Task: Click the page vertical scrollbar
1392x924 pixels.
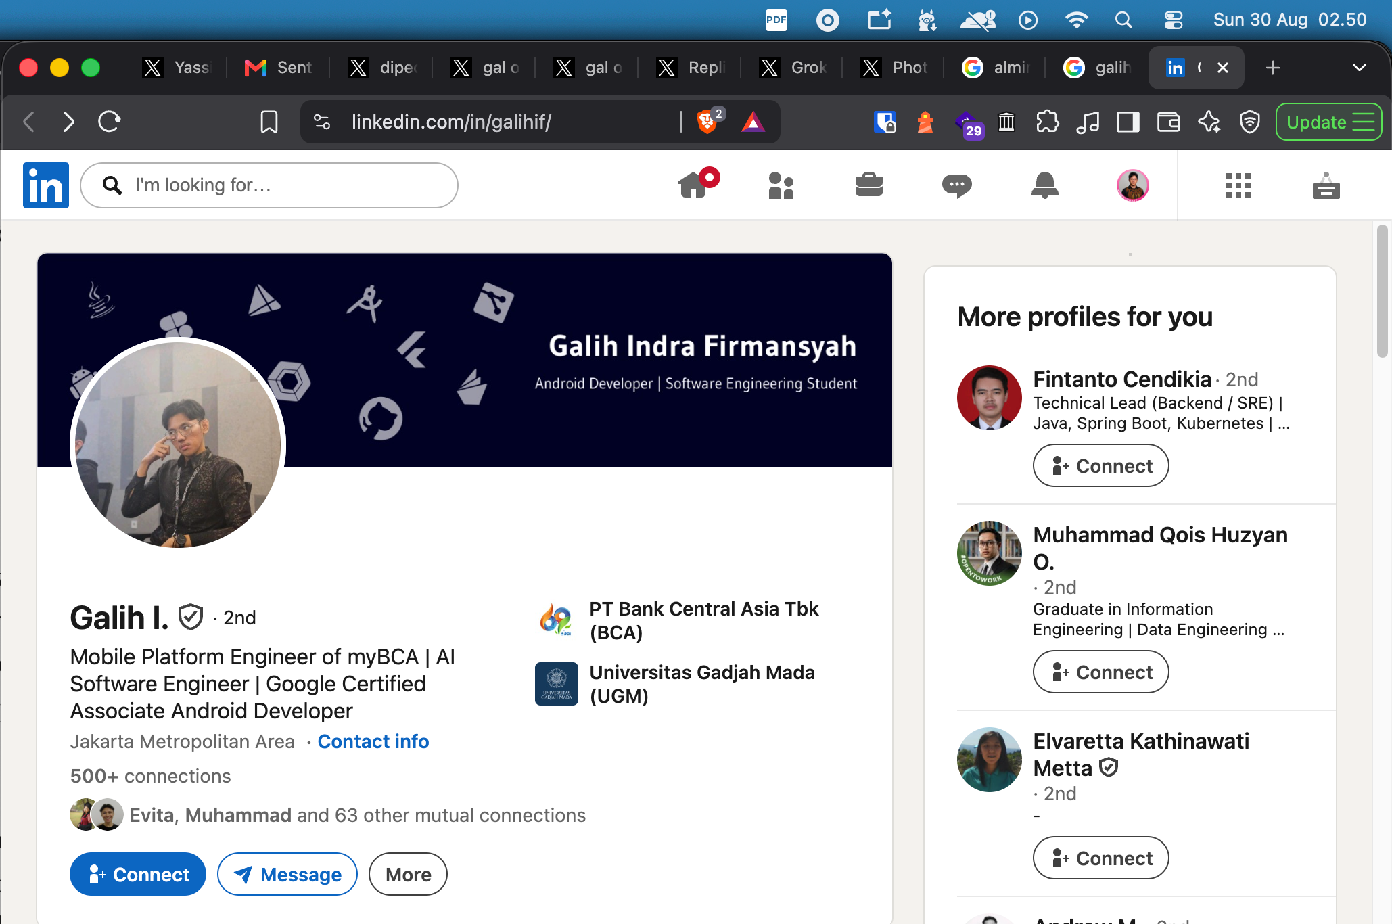Action: coord(1383,291)
